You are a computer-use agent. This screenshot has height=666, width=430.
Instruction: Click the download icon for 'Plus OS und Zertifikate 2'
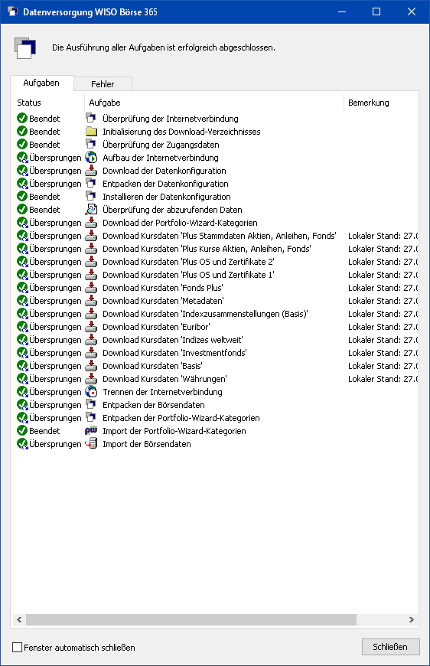91,262
